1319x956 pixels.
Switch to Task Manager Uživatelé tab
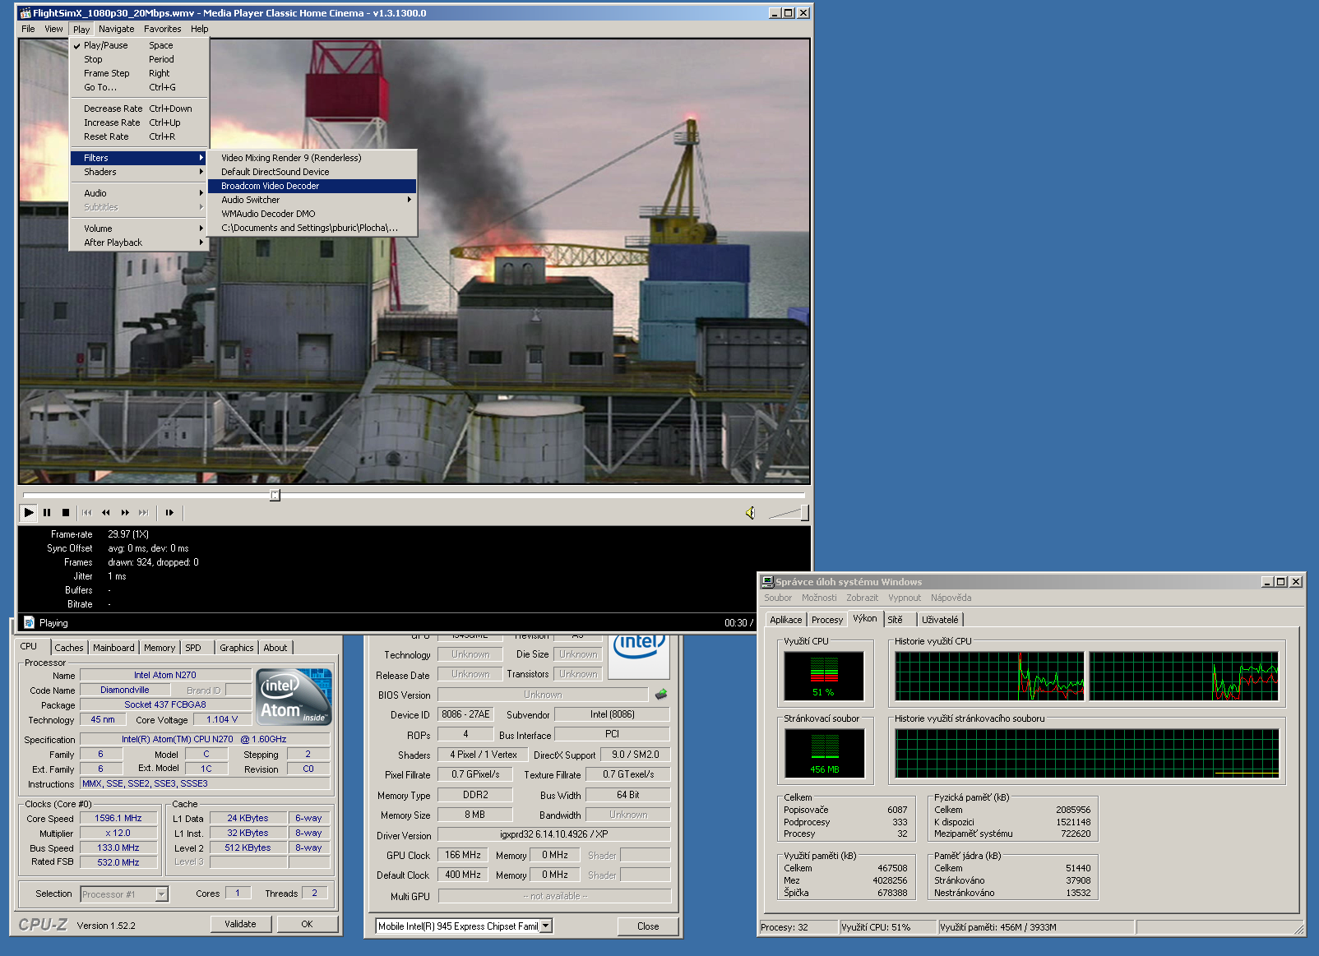940,620
